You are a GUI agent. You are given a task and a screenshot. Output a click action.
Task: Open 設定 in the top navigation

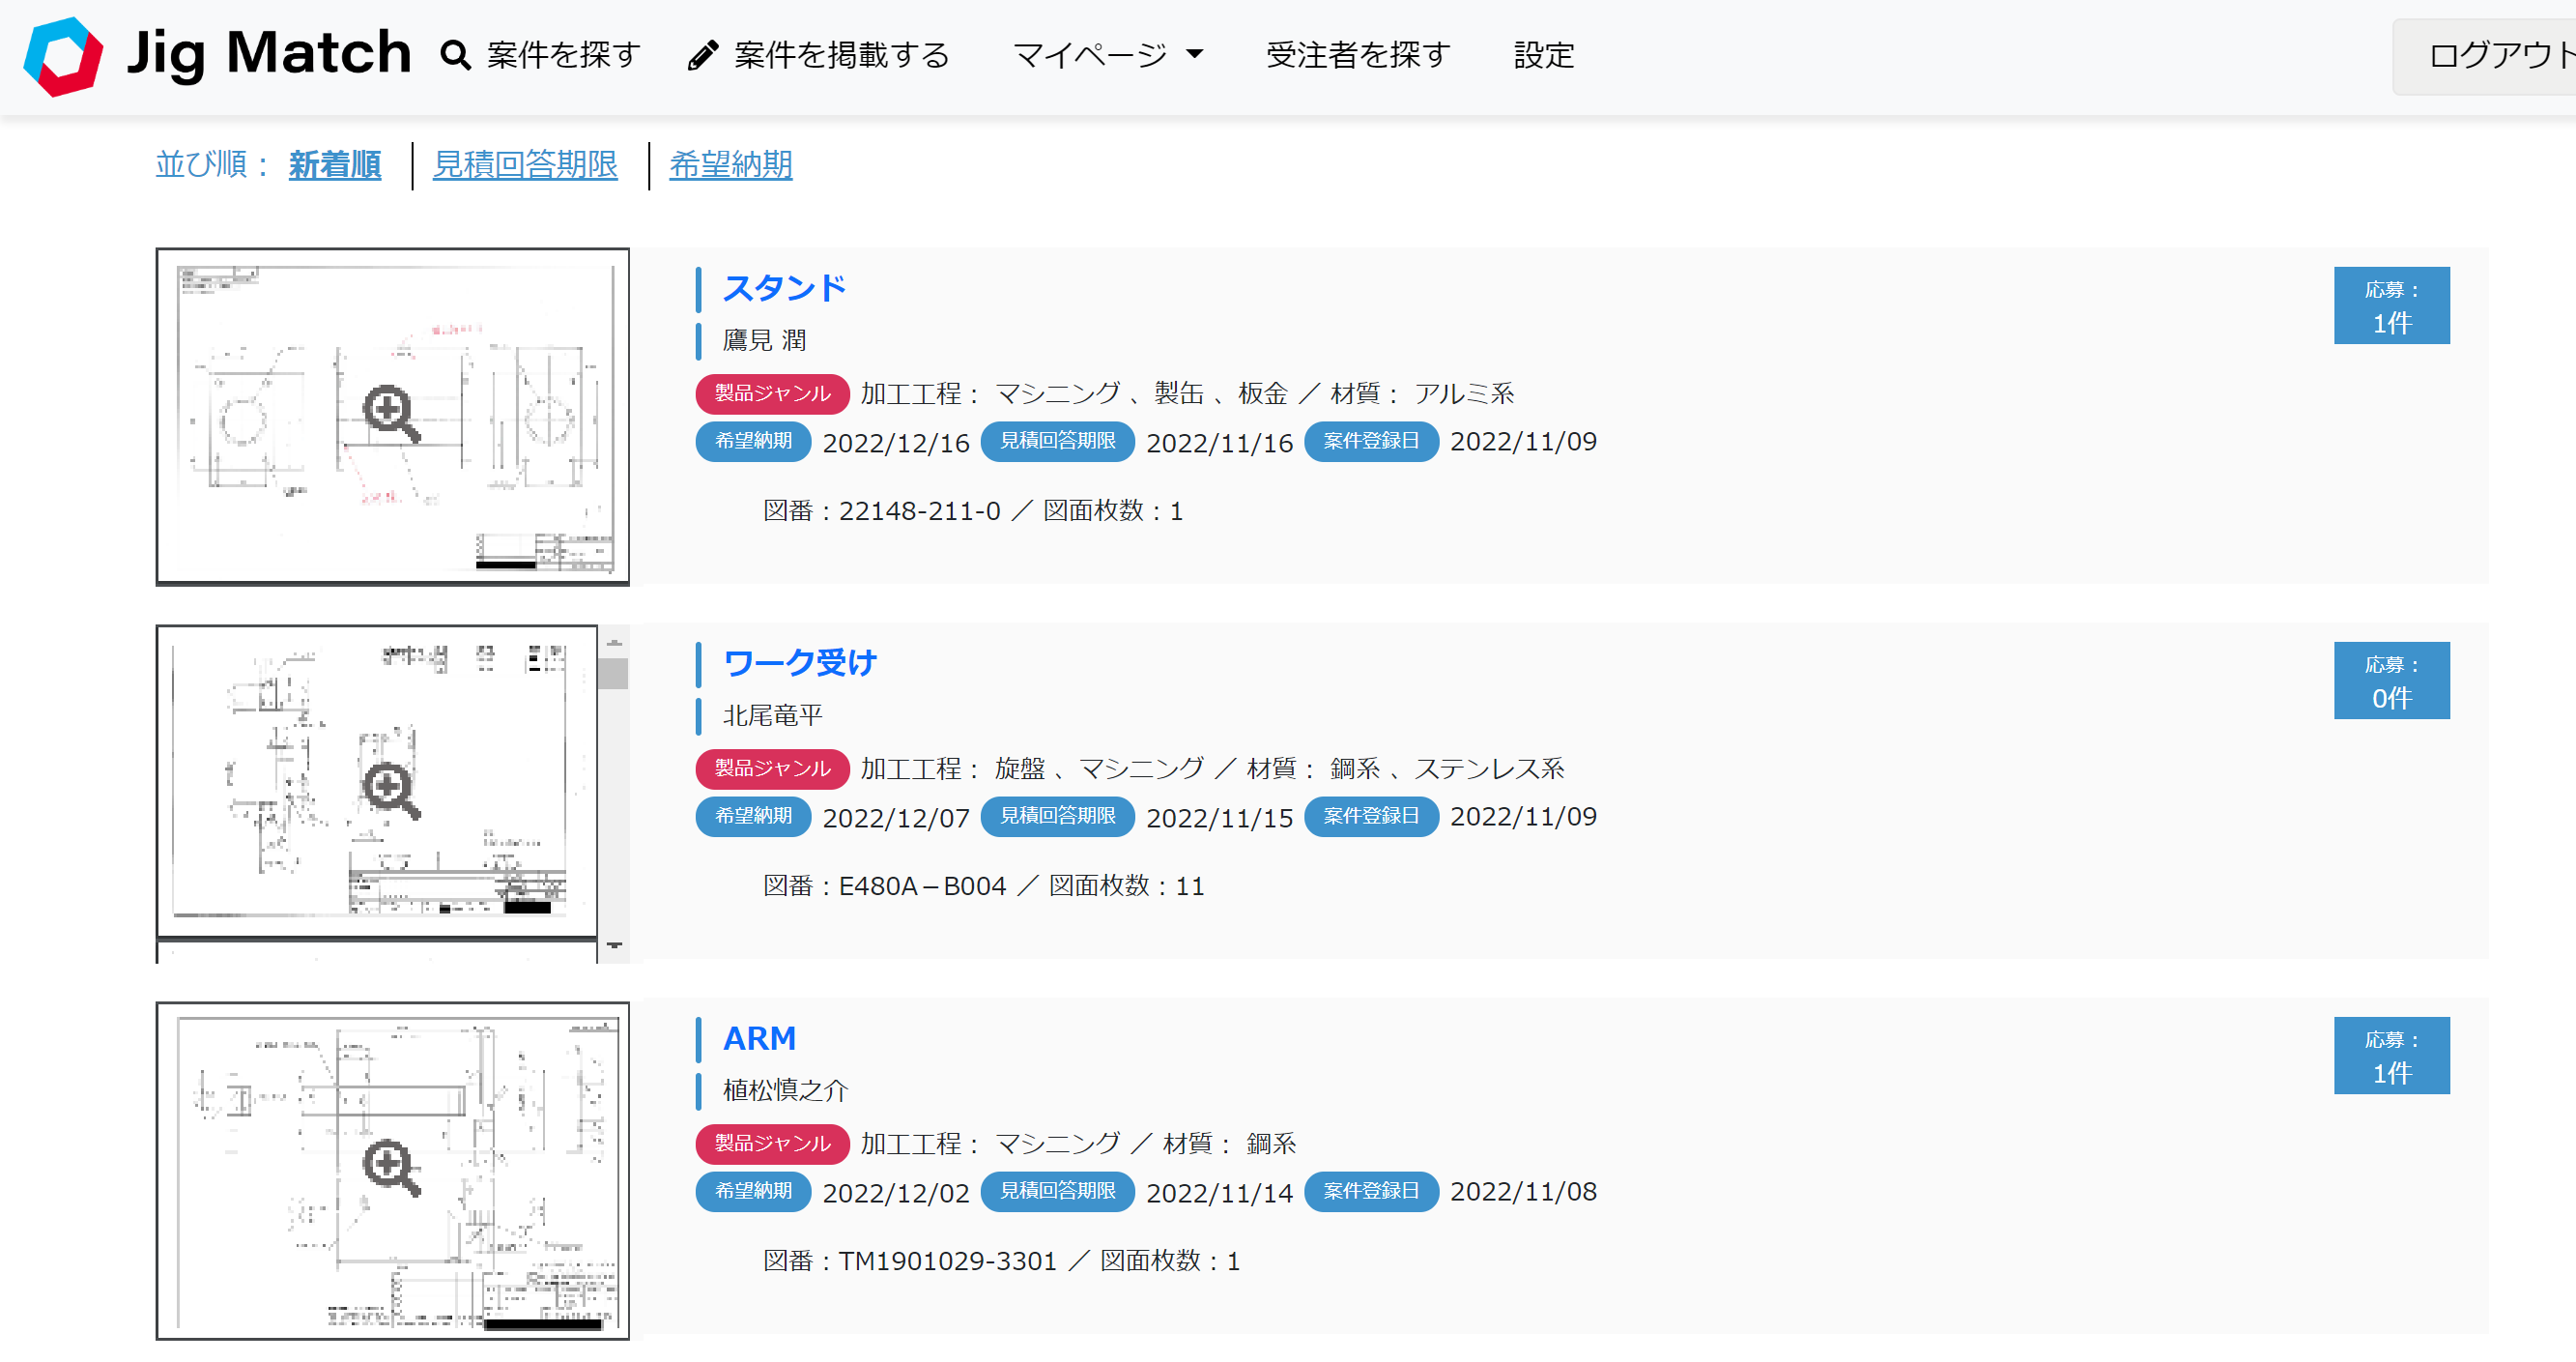1543,55
